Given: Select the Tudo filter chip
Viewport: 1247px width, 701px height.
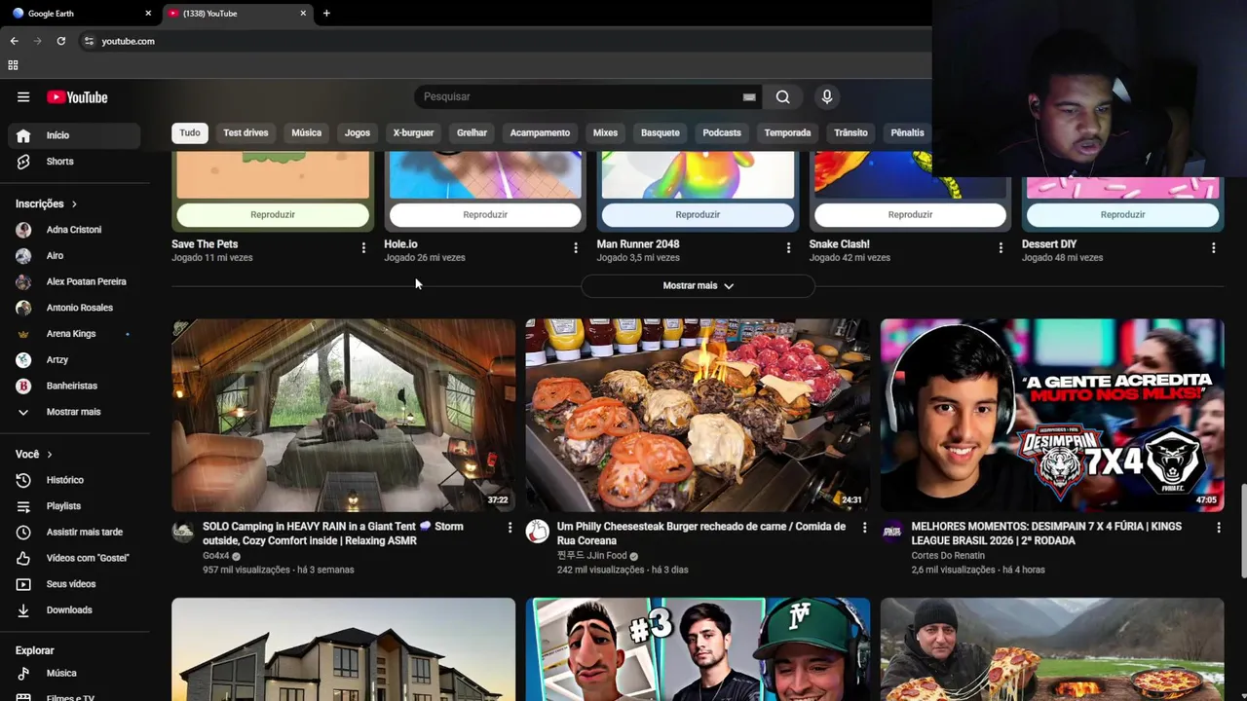Looking at the screenshot, I should click(x=190, y=133).
